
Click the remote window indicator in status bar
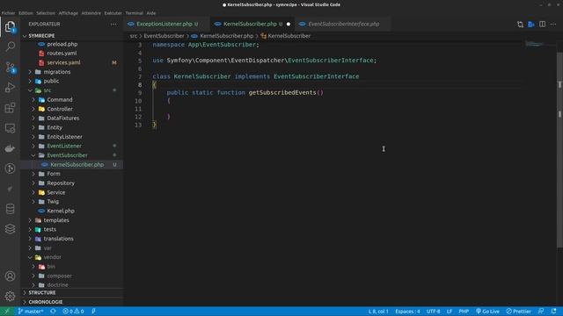[7, 312]
